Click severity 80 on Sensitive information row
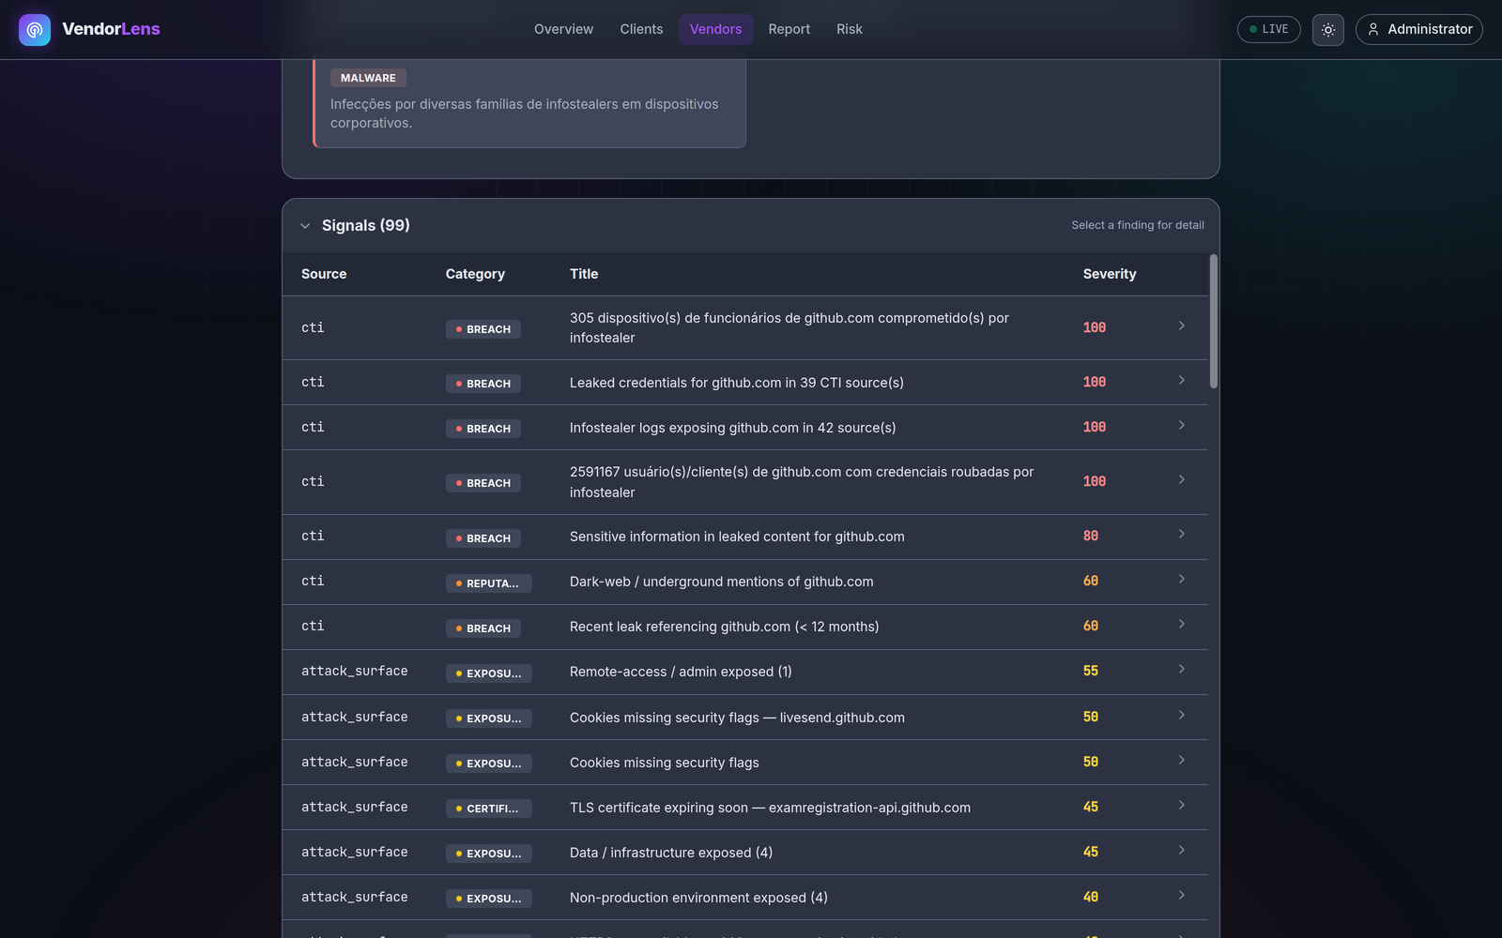The width and height of the screenshot is (1502, 938). coord(1091,537)
